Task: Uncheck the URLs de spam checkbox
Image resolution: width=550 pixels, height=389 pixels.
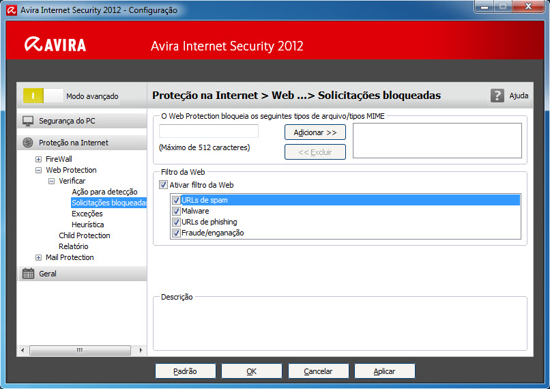Action: click(177, 200)
